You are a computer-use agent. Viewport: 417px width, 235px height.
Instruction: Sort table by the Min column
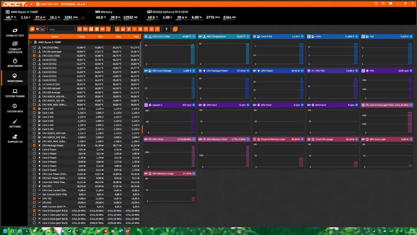pyautogui.click(x=100, y=36)
